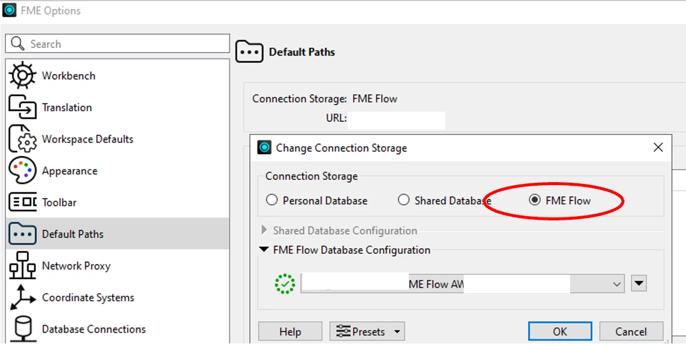Click the Database Connections label
Viewport: 686px width, 344px height.
pyautogui.click(x=94, y=328)
